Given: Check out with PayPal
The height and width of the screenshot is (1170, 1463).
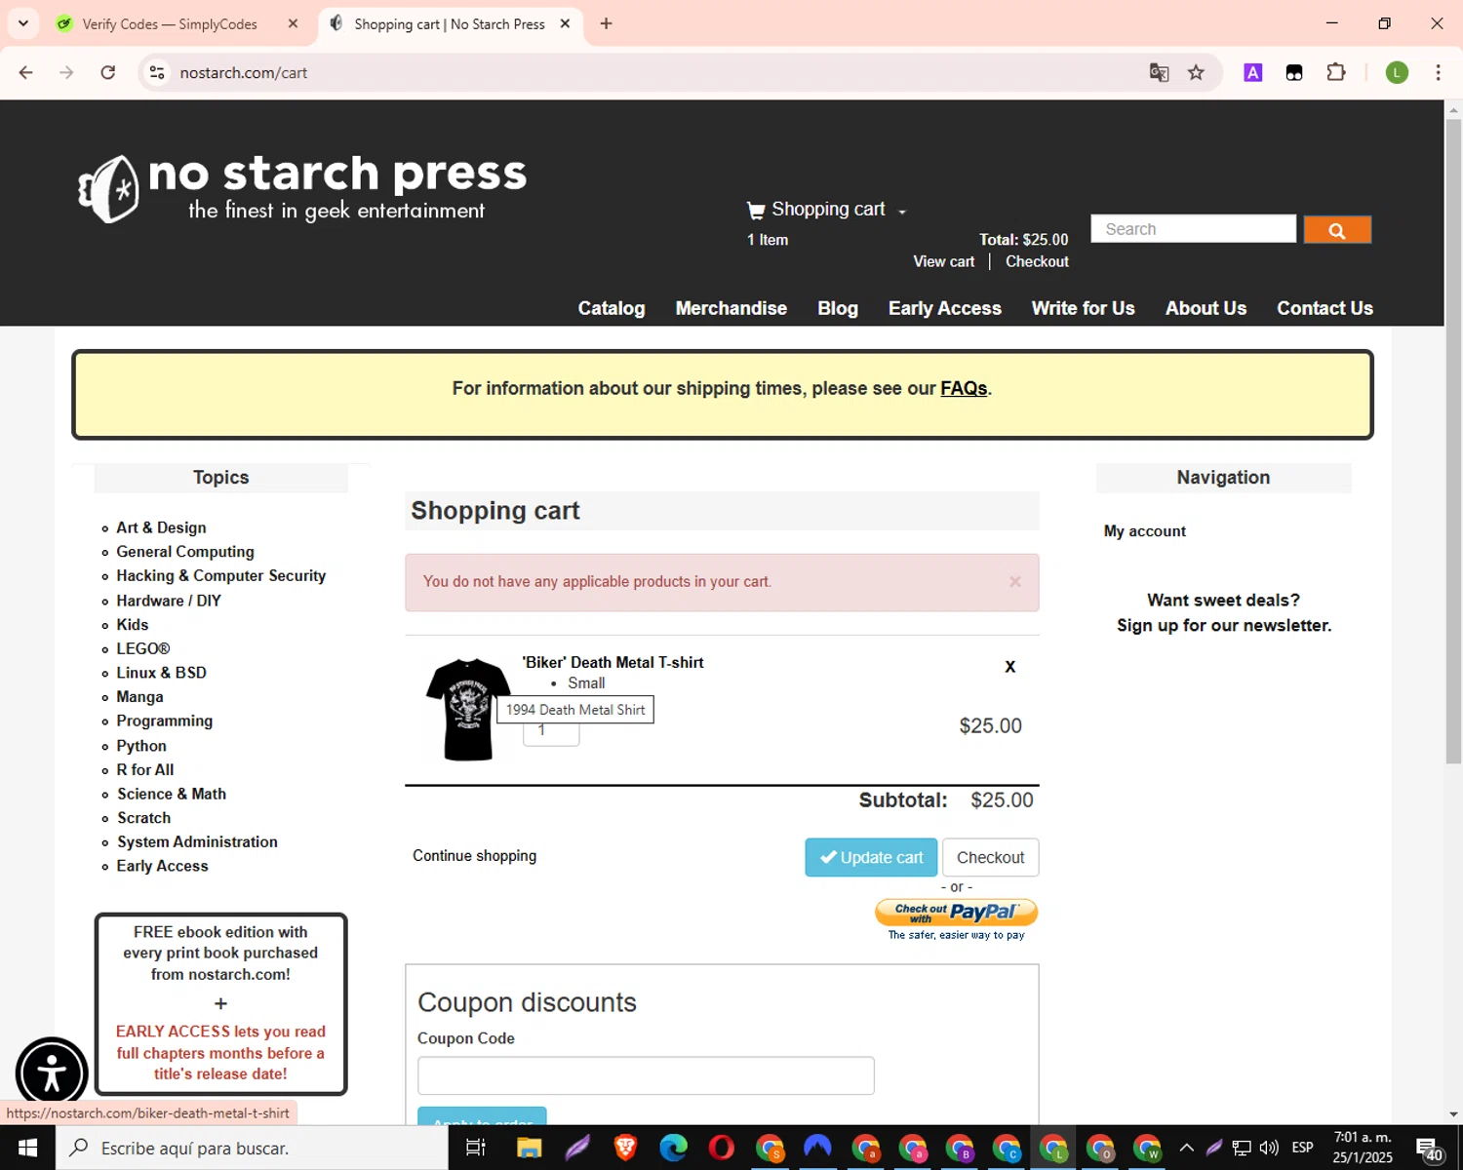Looking at the screenshot, I should [957, 913].
